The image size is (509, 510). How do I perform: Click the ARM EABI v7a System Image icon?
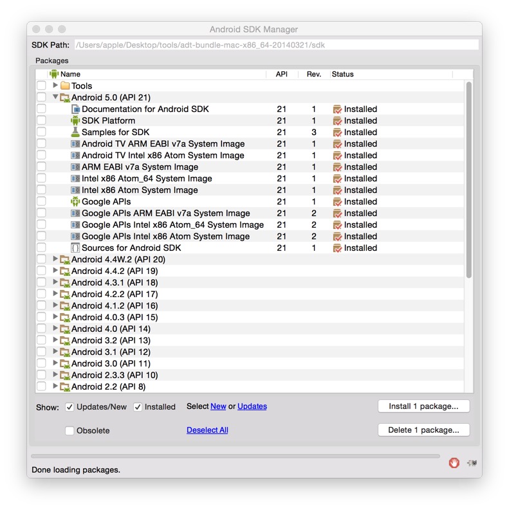tap(75, 167)
